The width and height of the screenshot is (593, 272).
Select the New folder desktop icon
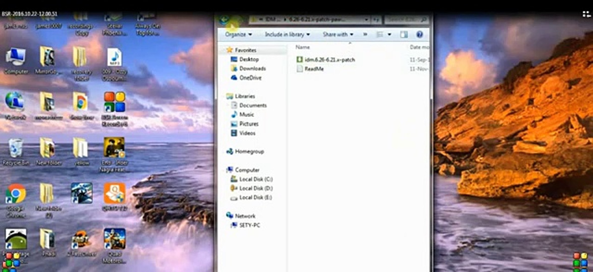[48, 152]
